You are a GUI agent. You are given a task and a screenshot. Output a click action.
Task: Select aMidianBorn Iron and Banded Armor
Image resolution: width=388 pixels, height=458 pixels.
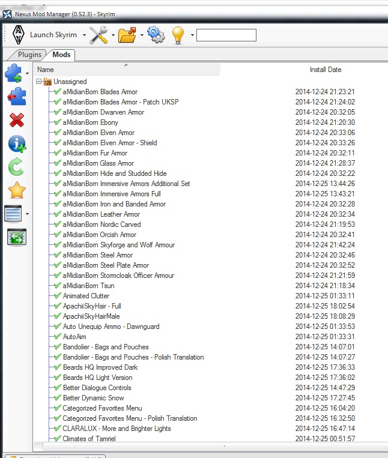114,204
